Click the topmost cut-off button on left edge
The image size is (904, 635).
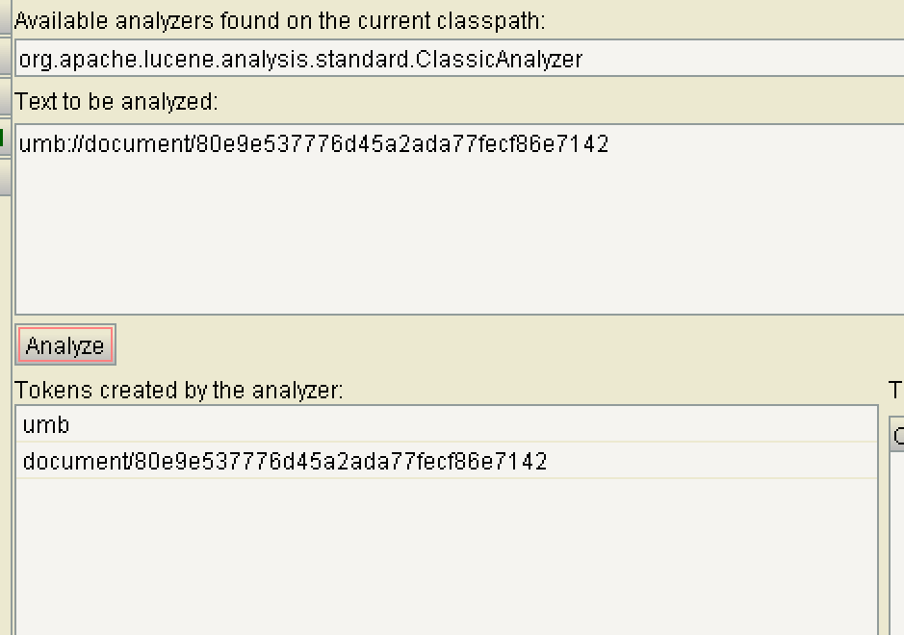point(4,14)
